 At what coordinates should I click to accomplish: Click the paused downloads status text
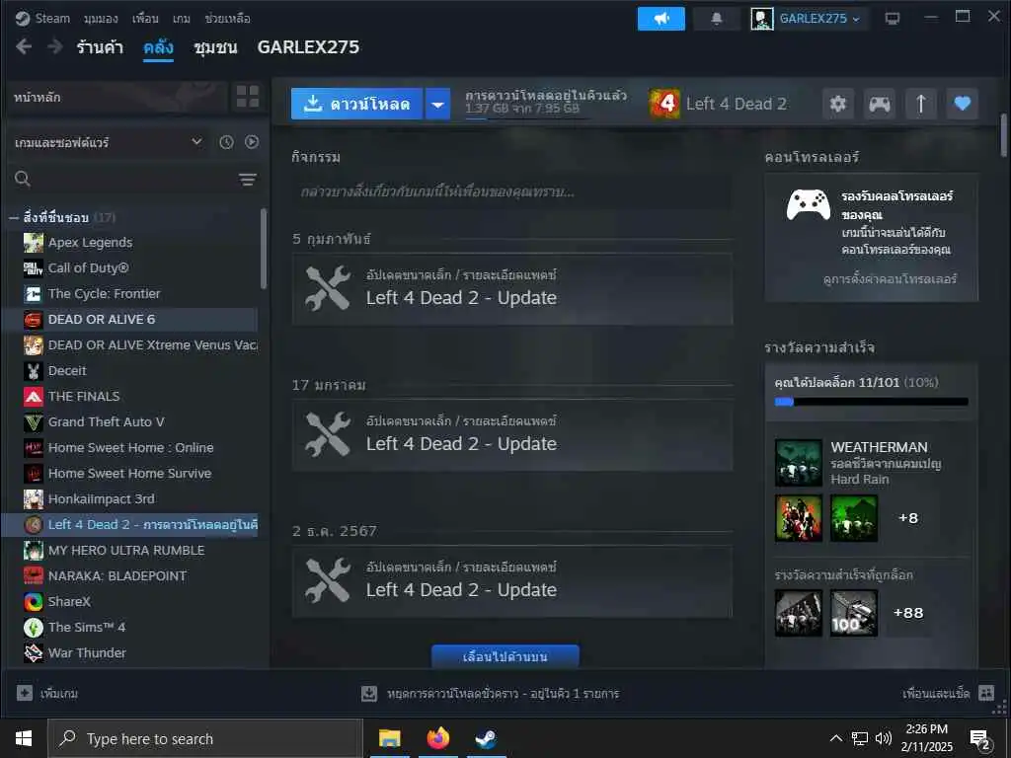(503, 694)
